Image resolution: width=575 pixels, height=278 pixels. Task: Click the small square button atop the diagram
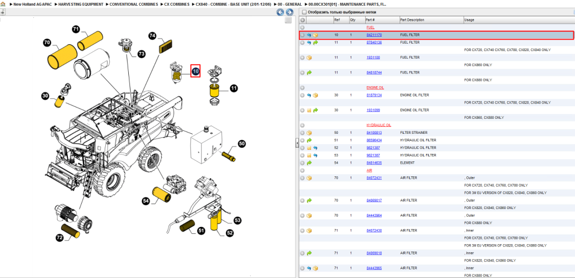(x=288, y=20)
